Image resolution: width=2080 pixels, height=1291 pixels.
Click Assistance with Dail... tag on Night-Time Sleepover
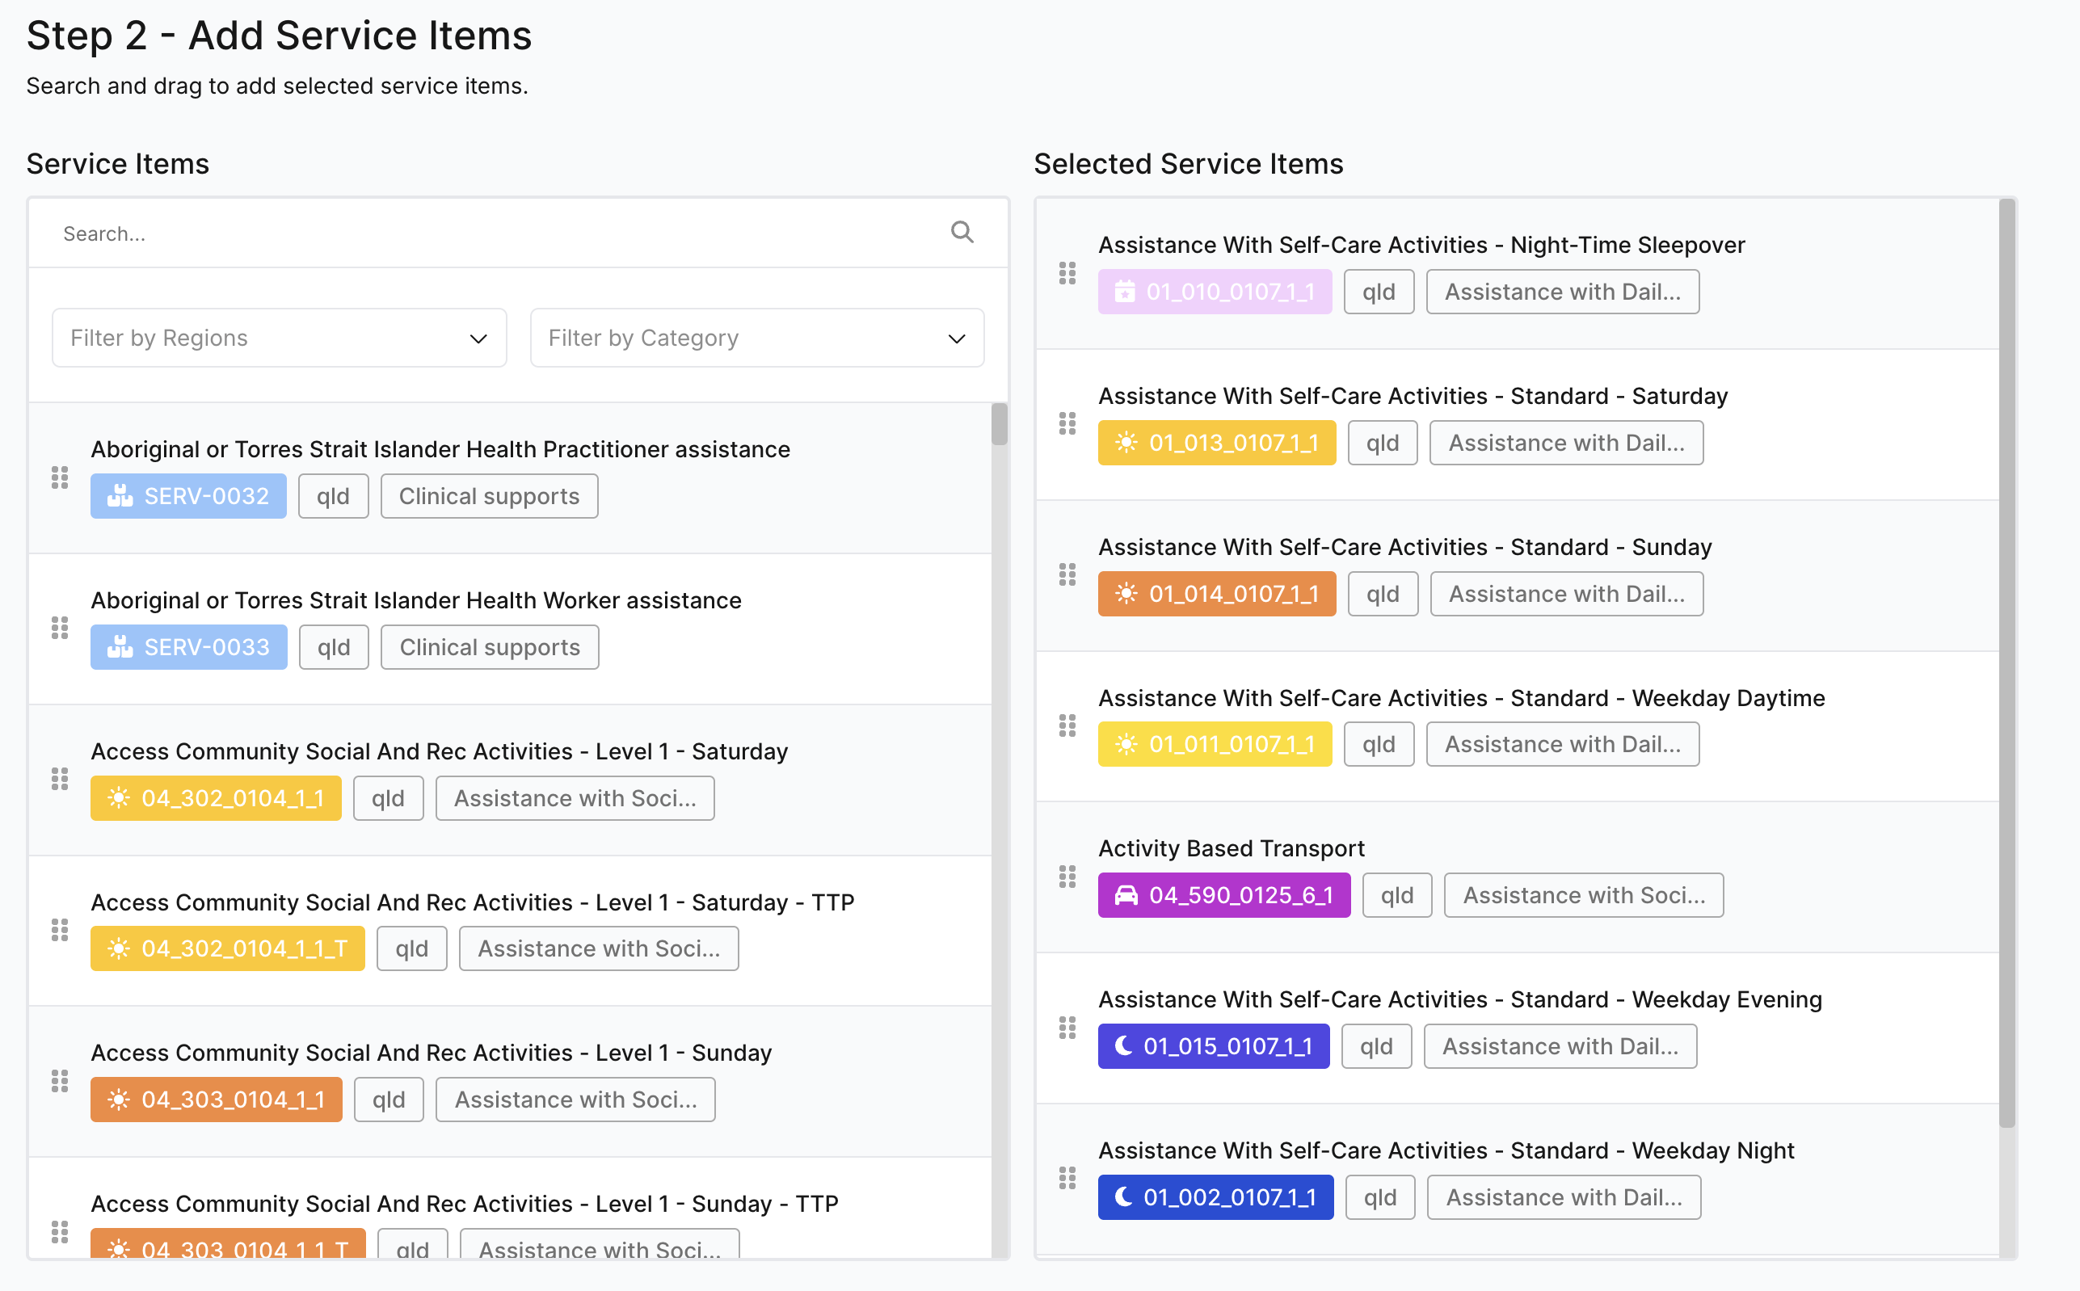click(x=1563, y=292)
